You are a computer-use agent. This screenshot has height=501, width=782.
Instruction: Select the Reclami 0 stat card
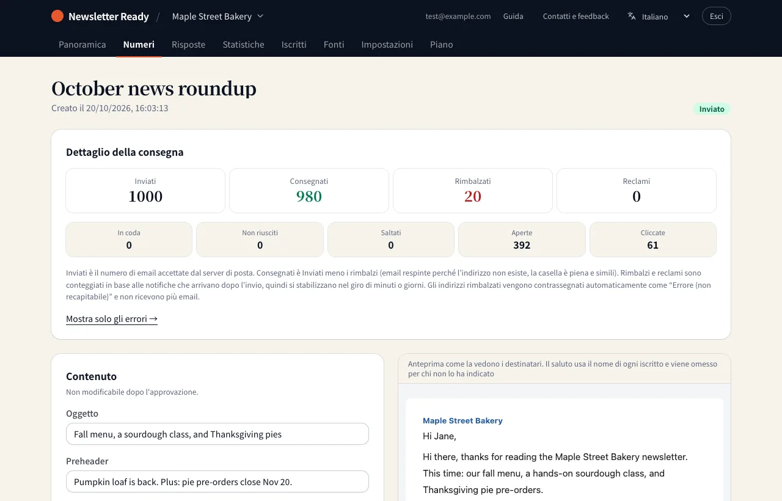[x=637, y=191]
